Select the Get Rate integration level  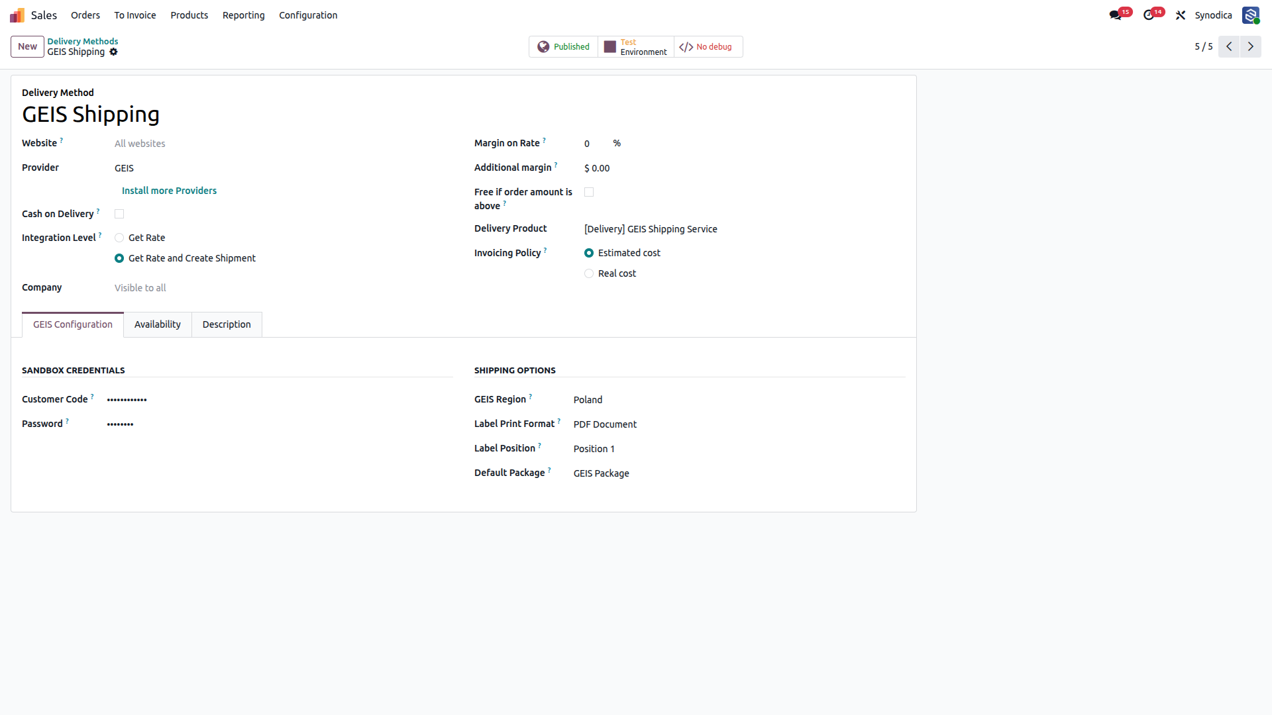[119, 238]
